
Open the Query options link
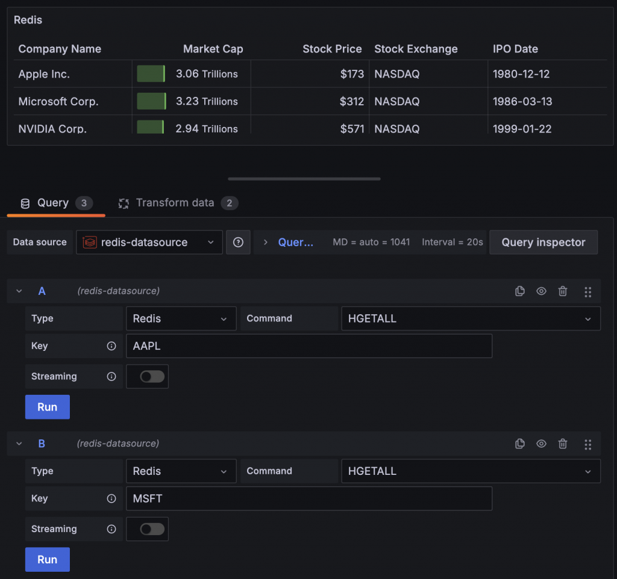pyautogui.click(x=295, y=242)
